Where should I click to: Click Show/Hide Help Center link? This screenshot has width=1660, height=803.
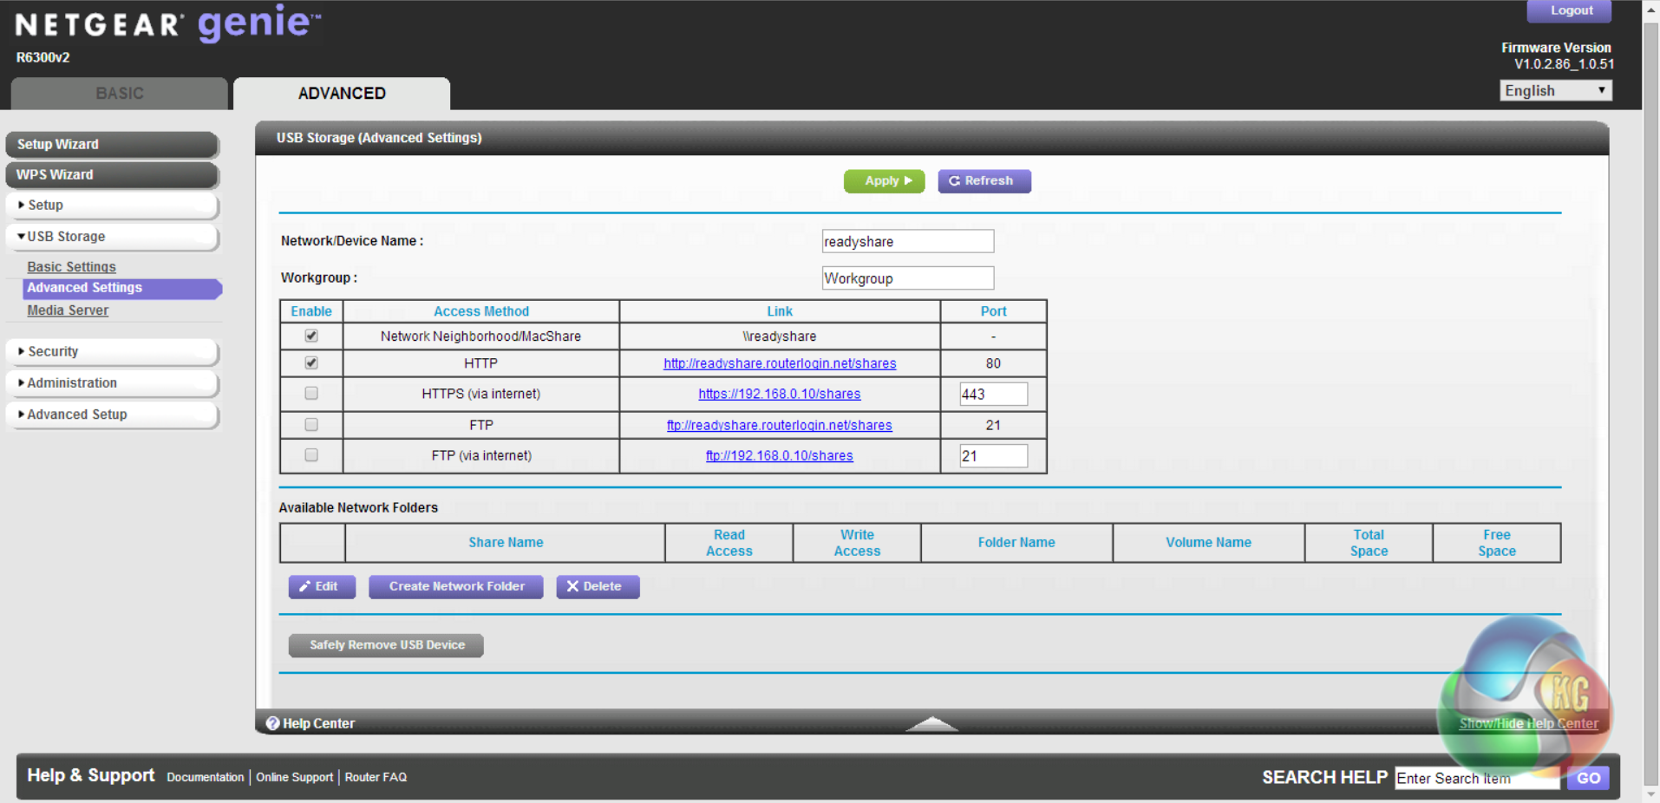(x=1528, y=723)
